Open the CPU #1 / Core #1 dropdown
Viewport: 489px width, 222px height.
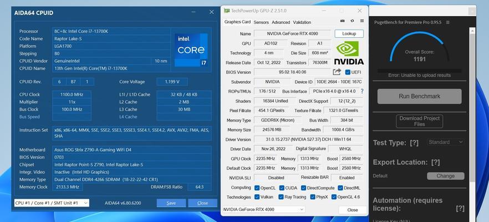[52, 203]
